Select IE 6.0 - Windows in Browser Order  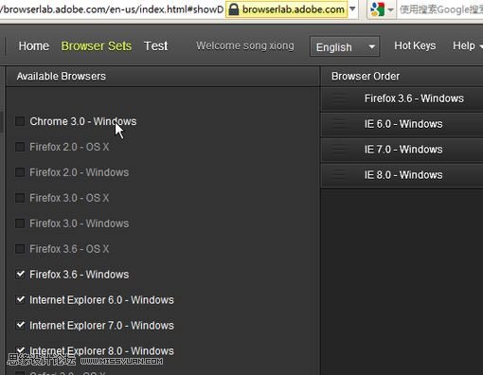[402, 124]
